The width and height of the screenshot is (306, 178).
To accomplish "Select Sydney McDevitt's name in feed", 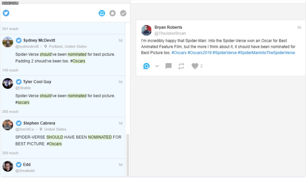I will [39, 40].
